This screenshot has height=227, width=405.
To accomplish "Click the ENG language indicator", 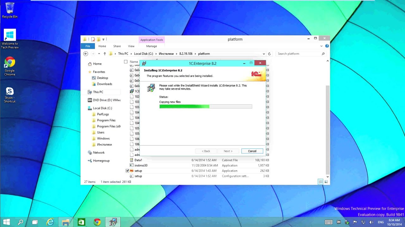I will [381, 222].
